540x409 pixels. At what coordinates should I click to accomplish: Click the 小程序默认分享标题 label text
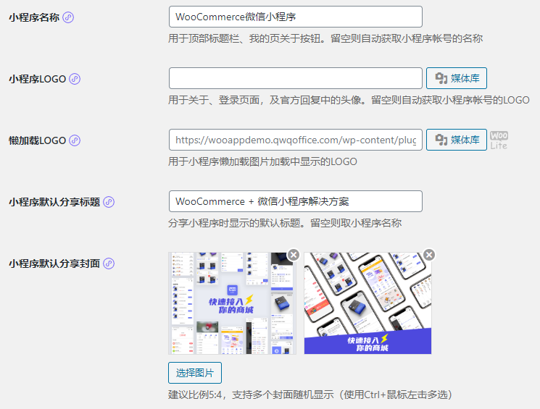pos(54,202)
